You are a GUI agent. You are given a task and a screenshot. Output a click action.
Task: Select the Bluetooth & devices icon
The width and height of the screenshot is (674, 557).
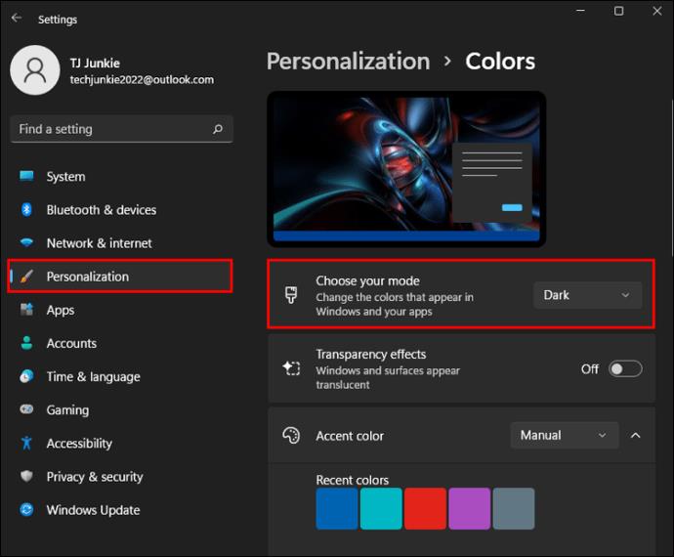coord(26,209)
